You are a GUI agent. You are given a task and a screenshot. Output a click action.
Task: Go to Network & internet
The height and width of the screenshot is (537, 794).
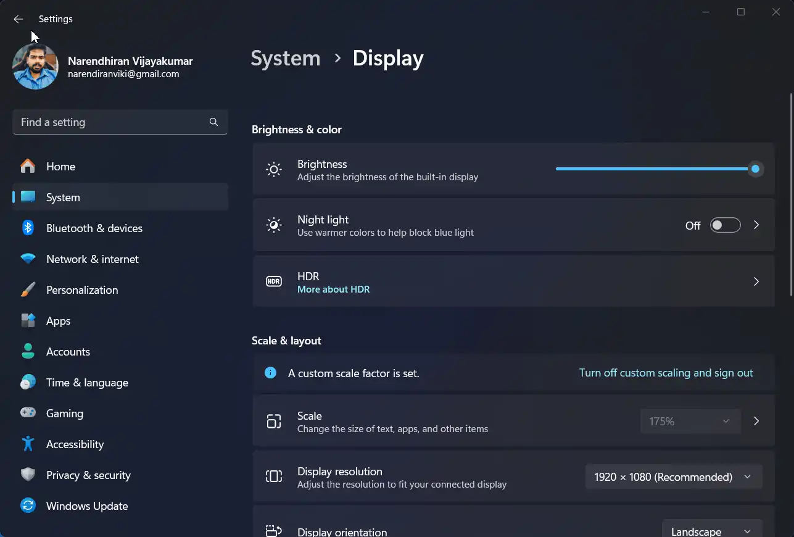click(120, 259)
